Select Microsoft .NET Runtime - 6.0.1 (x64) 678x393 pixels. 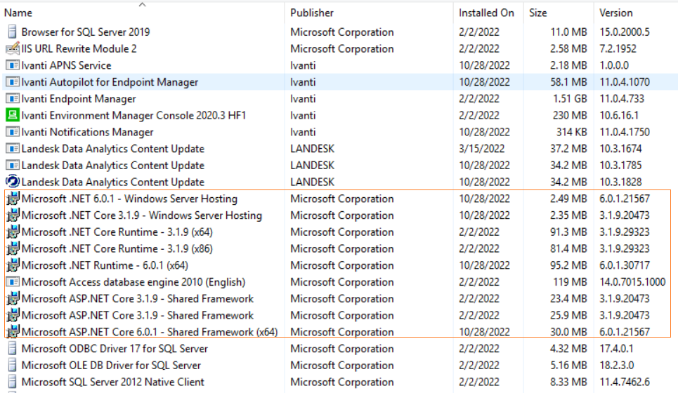(x=105, y=265)
